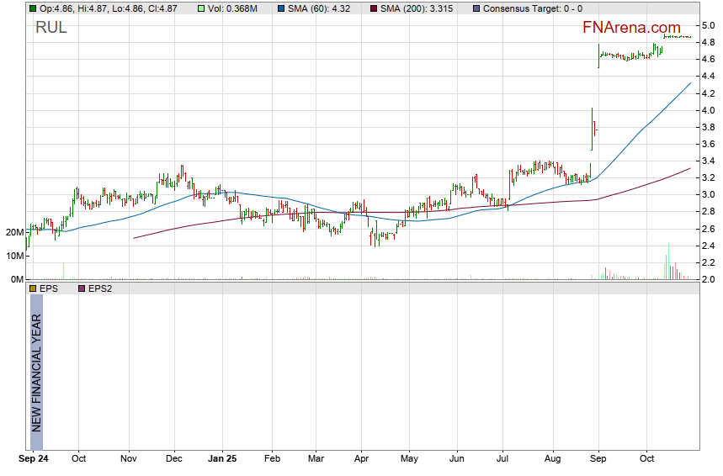
Task: Click the Oct label at chart's right end
Action: pyautogui.click(x=647, y=459)
